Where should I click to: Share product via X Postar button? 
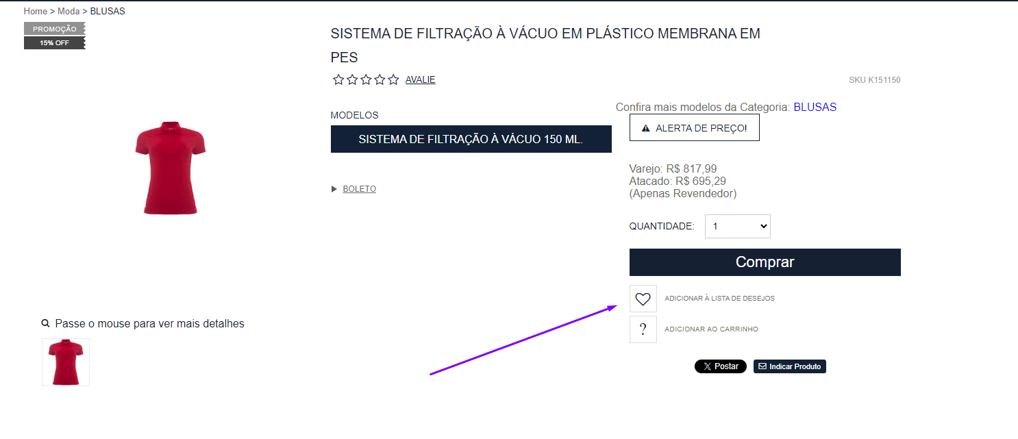point(721,366)
